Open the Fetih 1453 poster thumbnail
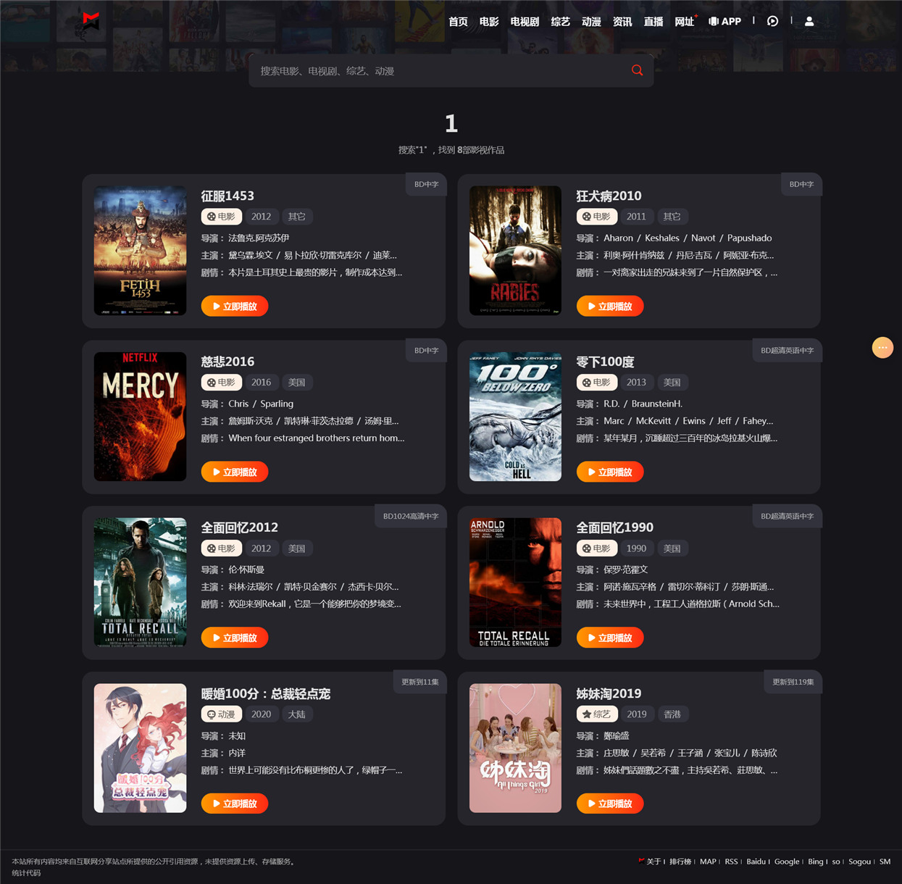 coord(140,251)
